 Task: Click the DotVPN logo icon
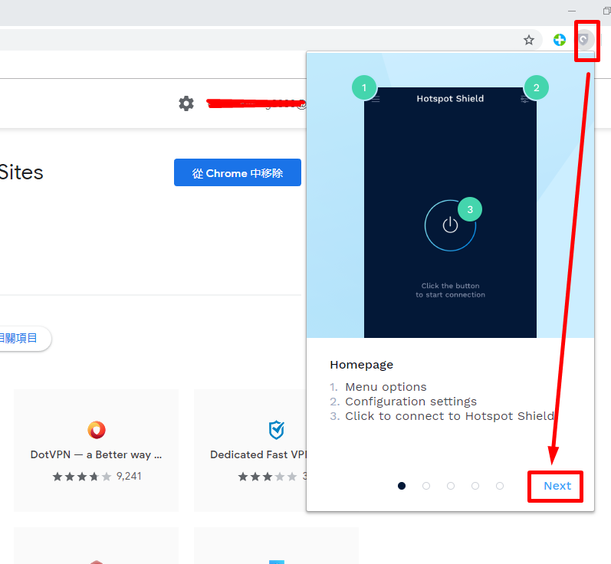[97, 429]
